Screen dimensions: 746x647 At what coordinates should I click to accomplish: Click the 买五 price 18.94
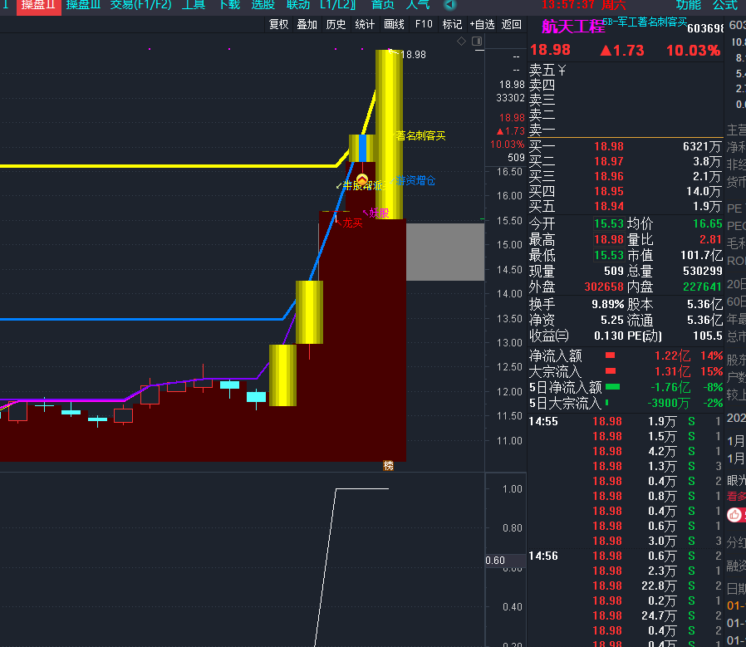point(608,207)
